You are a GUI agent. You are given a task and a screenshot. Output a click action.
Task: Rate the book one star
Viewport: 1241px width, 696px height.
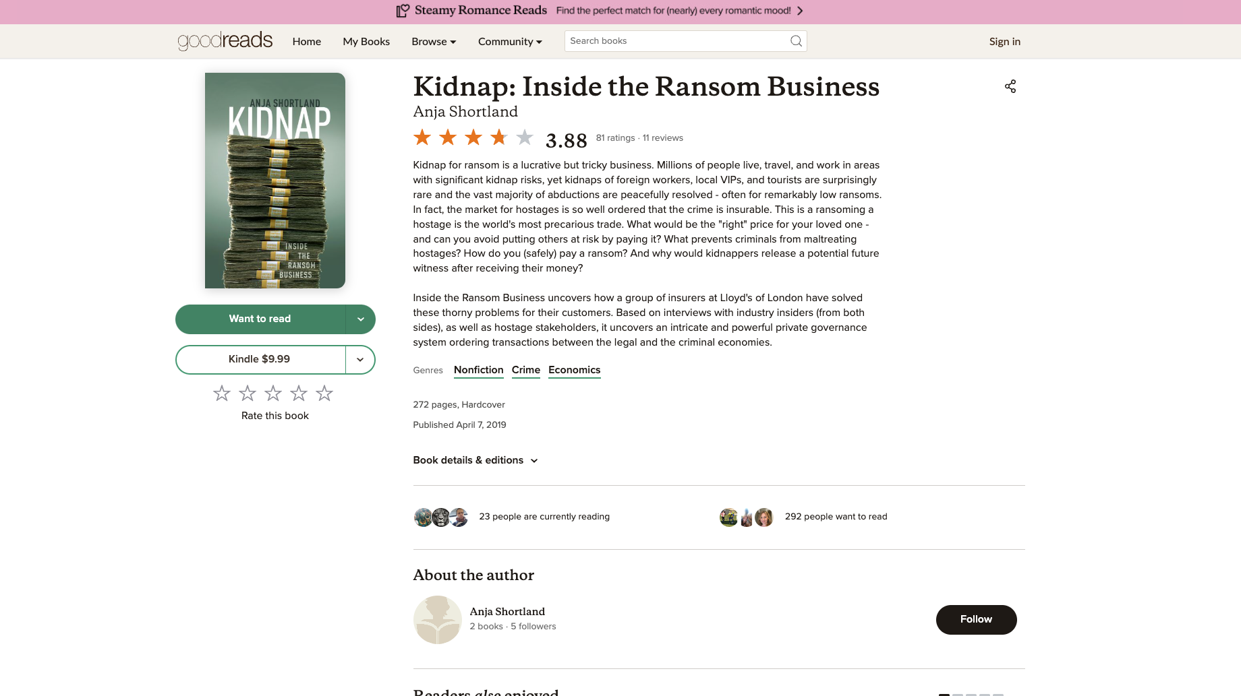[222, 393]
